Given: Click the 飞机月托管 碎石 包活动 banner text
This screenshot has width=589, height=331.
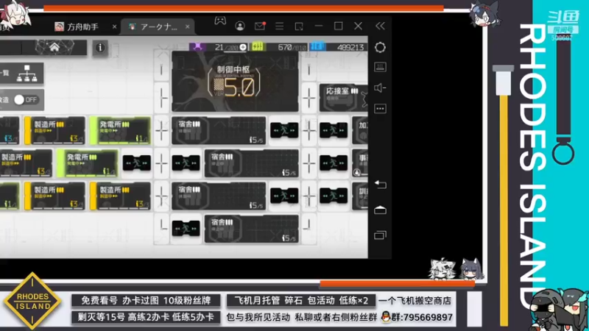Looking at the screenshot, I should (x=301, y=301).
